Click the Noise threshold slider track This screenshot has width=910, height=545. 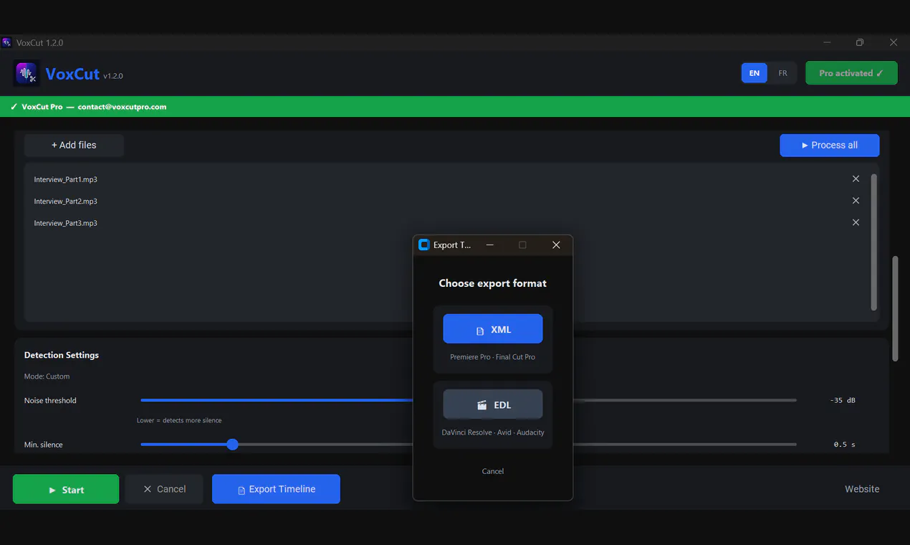point(469,400)
